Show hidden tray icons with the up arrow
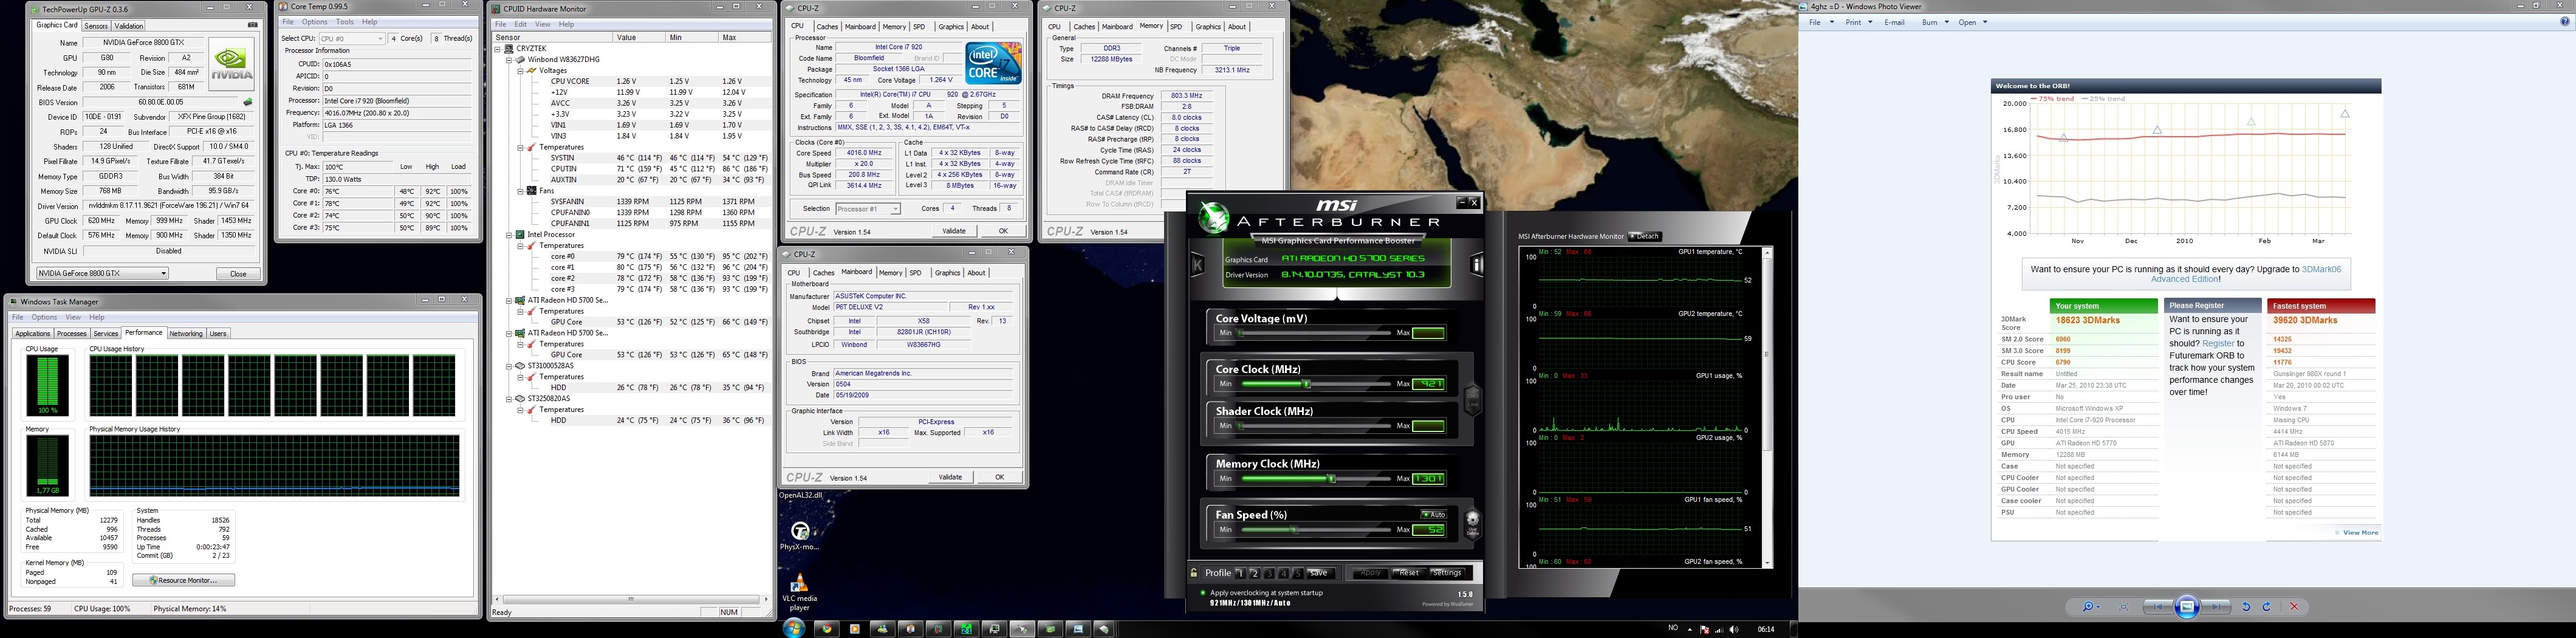This screenshot has height=638, width=2576. pos(1691,629)
